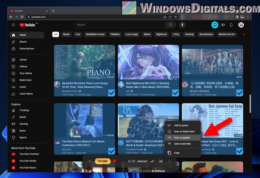
Task: Open the Chrome three-dot menu
Action: click(x=248, y=17)
